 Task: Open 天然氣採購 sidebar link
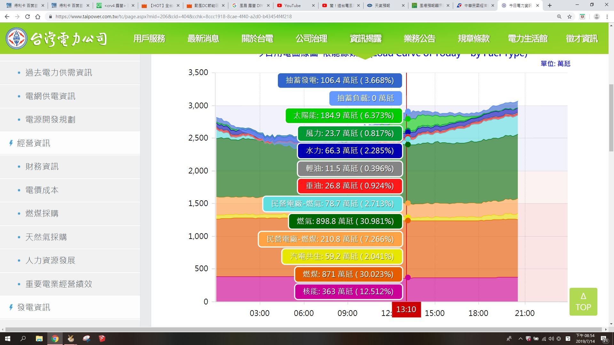pos(46,237)
